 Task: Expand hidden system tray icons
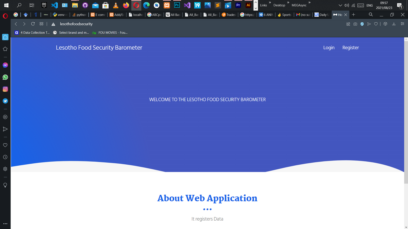click(x=340, y=5)
